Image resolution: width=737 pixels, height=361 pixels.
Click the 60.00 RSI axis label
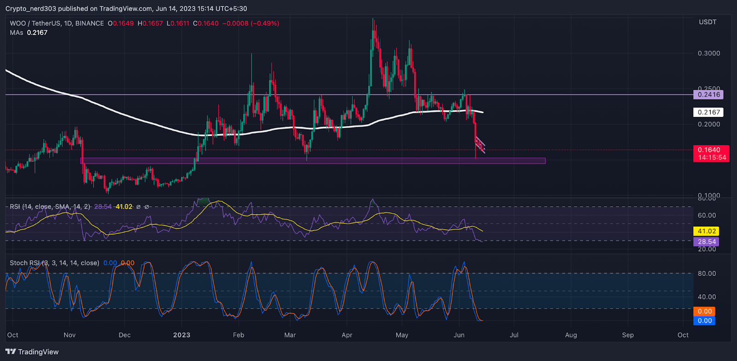[707, 215]
